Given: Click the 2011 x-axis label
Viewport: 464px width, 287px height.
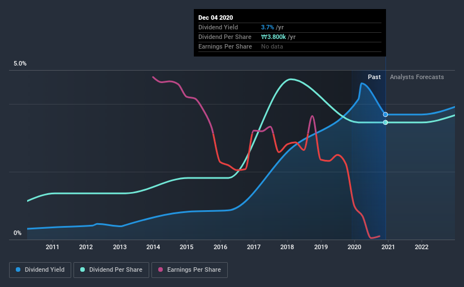Looking at the screenshot, I should [53, 247].
